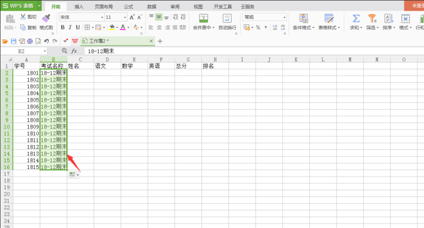Image resolution: width=424 pixels, height=228 pixels.
Task: Click the insert function fx icon
Action: [x=74, y=51]
